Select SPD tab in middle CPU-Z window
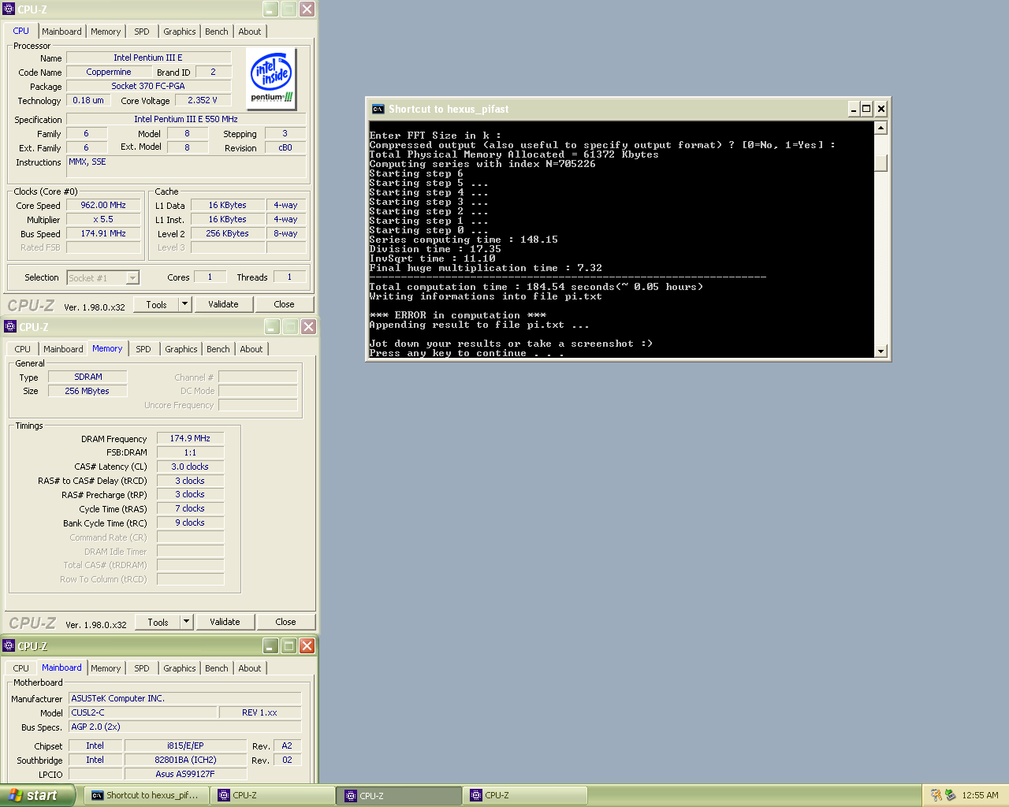The image size is (1009, 807). point(143,349)
